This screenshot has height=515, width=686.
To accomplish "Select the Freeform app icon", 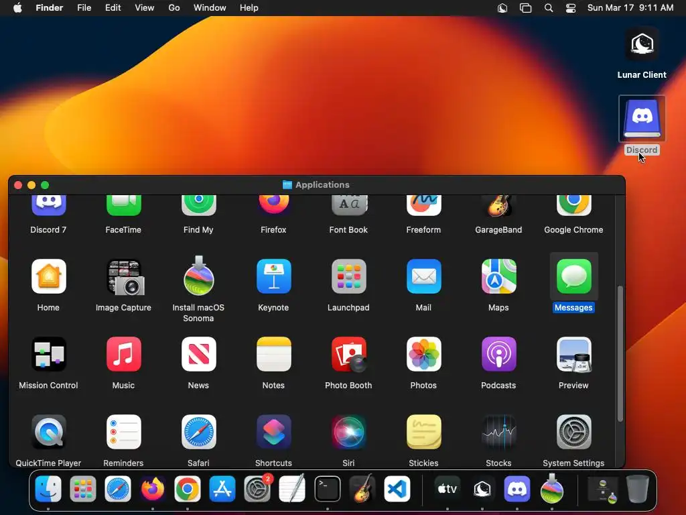I will [423, 207].
